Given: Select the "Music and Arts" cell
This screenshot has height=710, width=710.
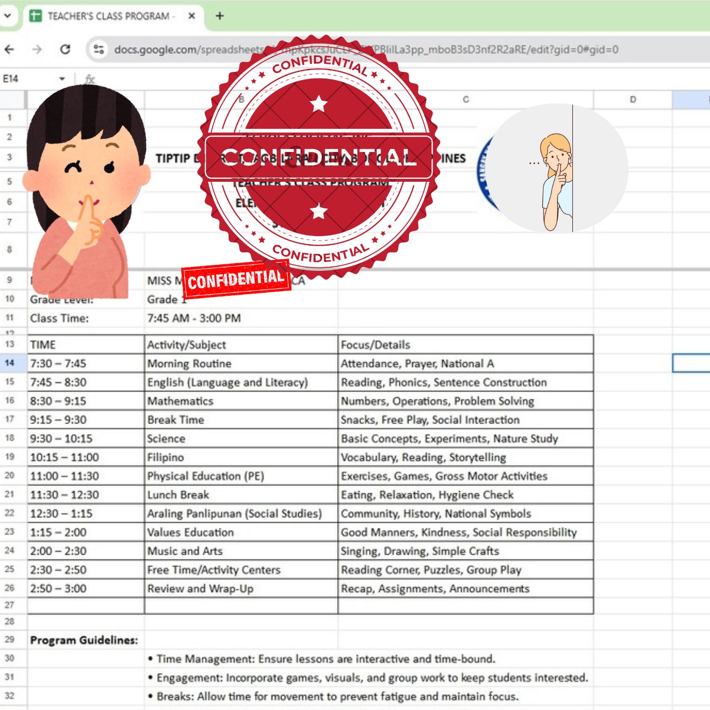Looking at the screenshot, I should coord(241,551).
